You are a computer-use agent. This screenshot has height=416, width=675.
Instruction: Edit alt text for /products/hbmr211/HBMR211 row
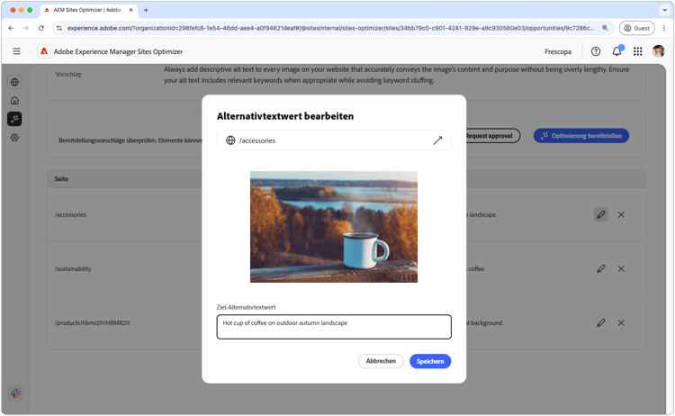[601, 322]
